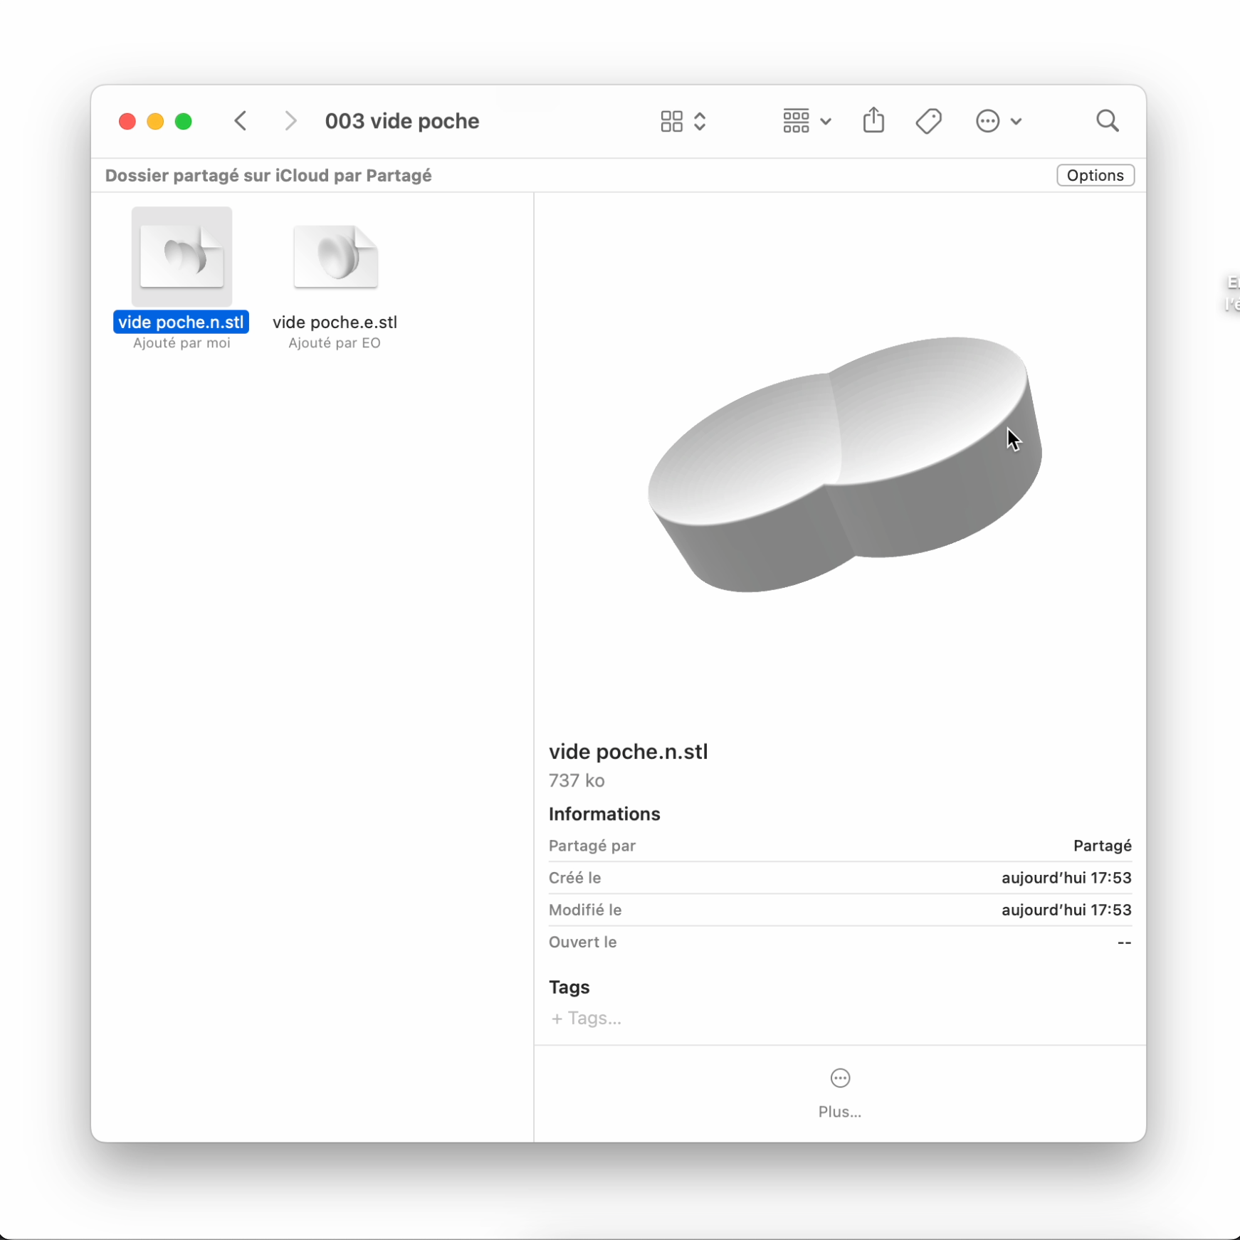
Task: Open Finder search magnifier
Action: tap(1107, 121)
